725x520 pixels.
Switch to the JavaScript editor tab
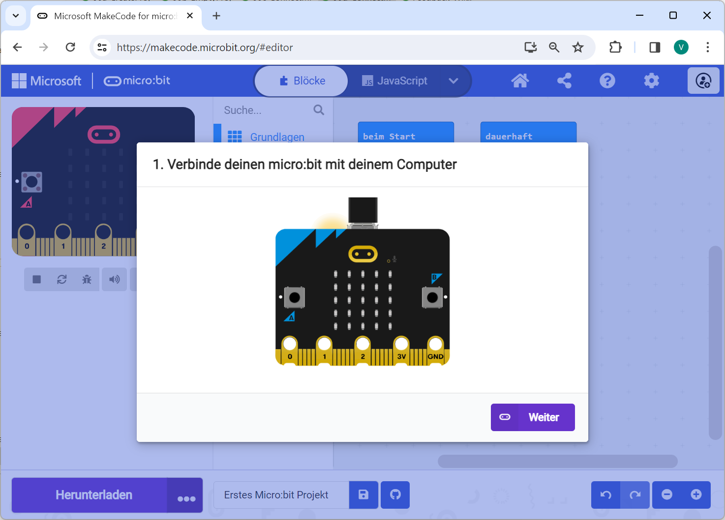394,81
